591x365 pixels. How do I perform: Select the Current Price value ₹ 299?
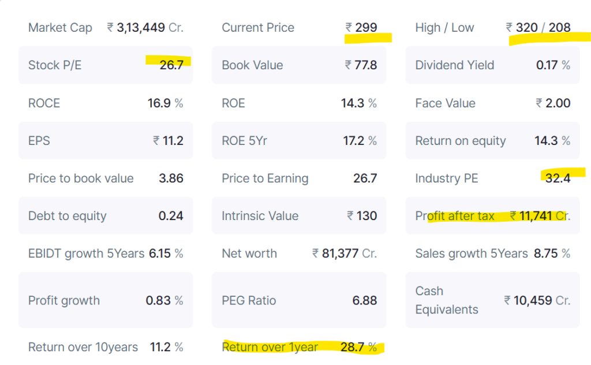[x=361, y=28]
